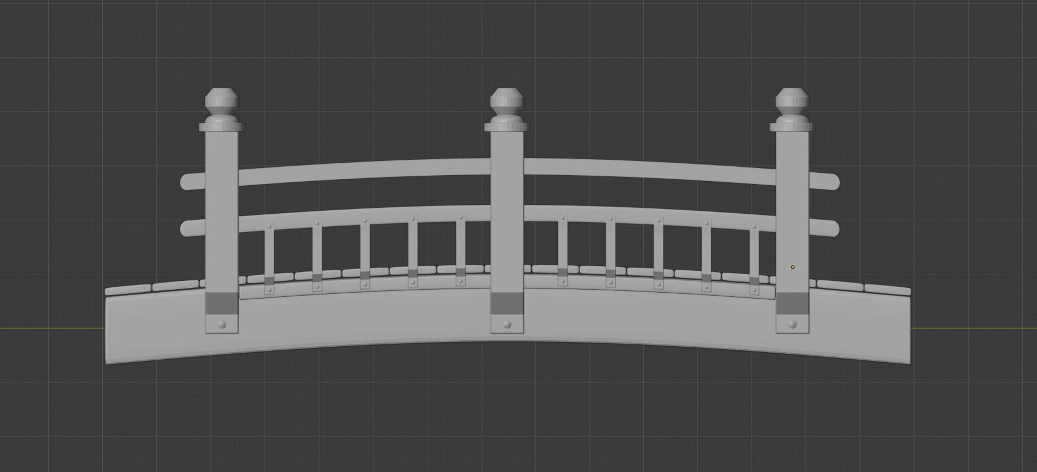1037x472 pixels.
Task: Click the rivet at the left post's base
Action: pyautogui.click(x=222, y=324)
